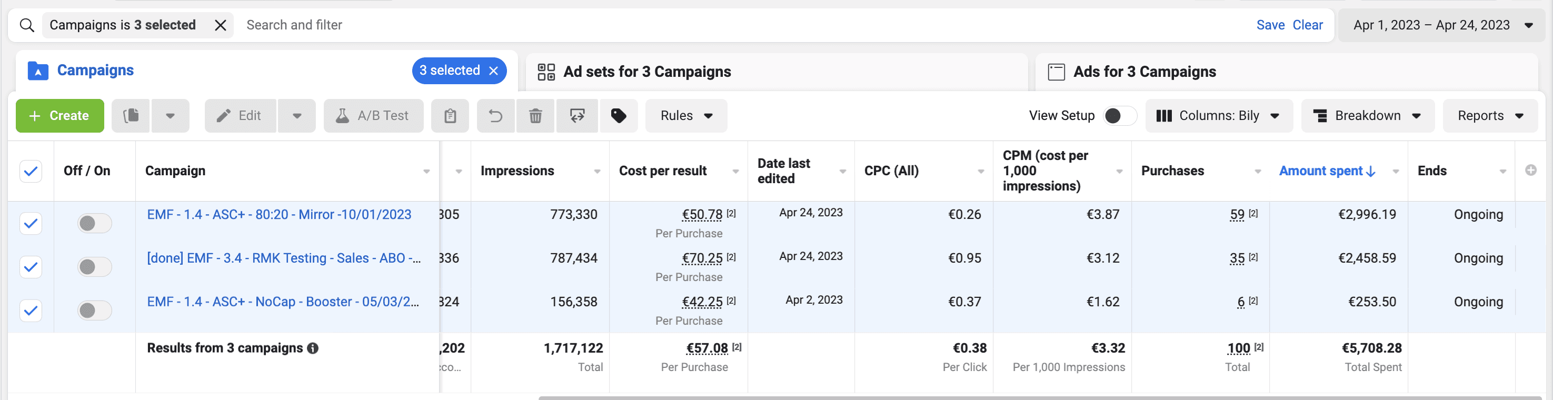
Task: Click the Ad sets grid icon
Action: pyautogui.click(x=546, y=72)
